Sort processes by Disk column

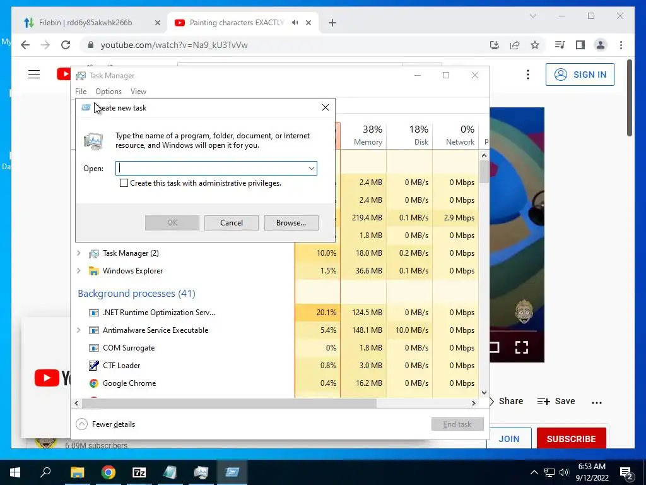pyautogui.click(x=410, y=135)
